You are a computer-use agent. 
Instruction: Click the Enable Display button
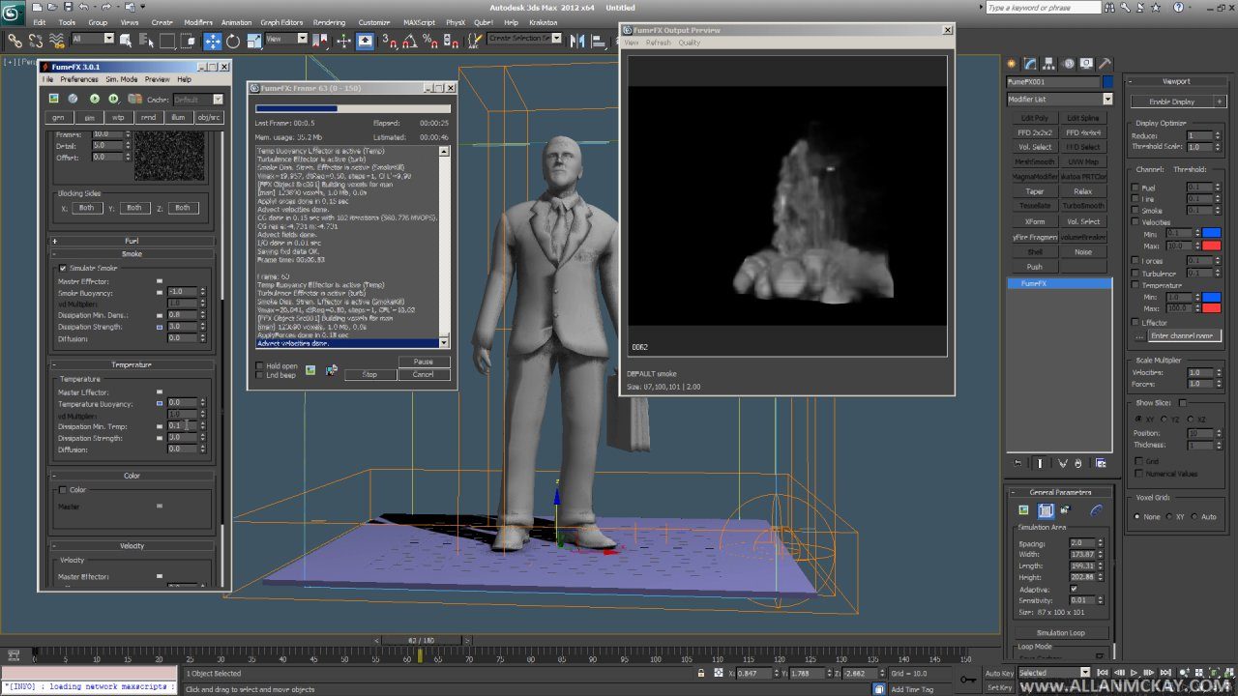click(x=1171, y=101)
